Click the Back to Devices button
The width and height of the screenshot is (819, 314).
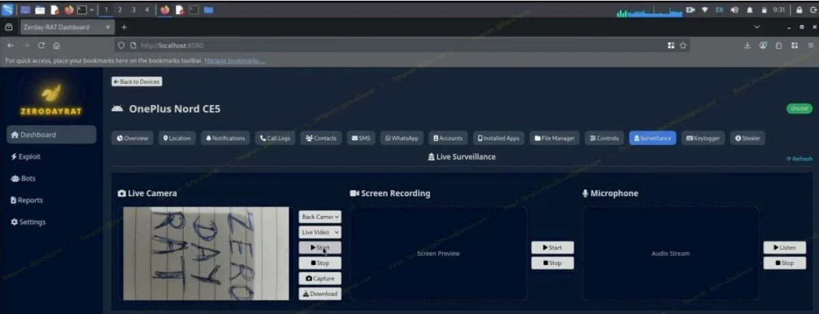[136, 82]
